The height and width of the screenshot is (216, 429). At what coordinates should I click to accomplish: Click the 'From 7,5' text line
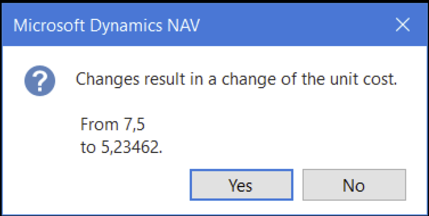pos(112,124)
